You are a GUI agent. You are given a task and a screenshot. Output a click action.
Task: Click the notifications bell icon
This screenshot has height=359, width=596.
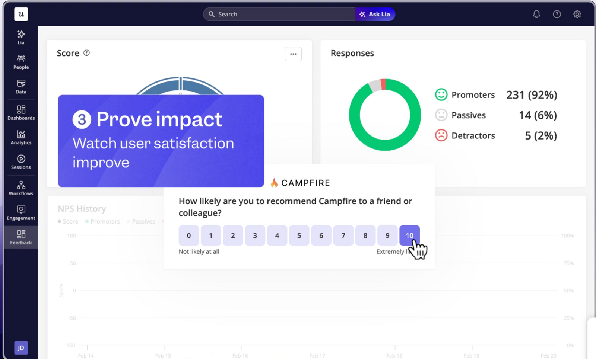[536, 14]
